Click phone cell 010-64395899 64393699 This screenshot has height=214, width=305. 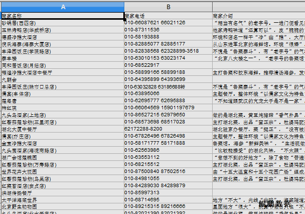pos(168,79)
